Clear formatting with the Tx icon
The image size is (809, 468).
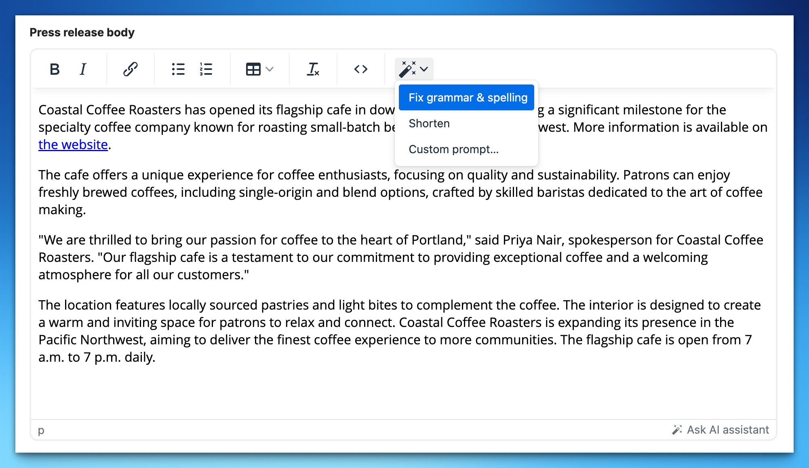(x=313, y=69)
